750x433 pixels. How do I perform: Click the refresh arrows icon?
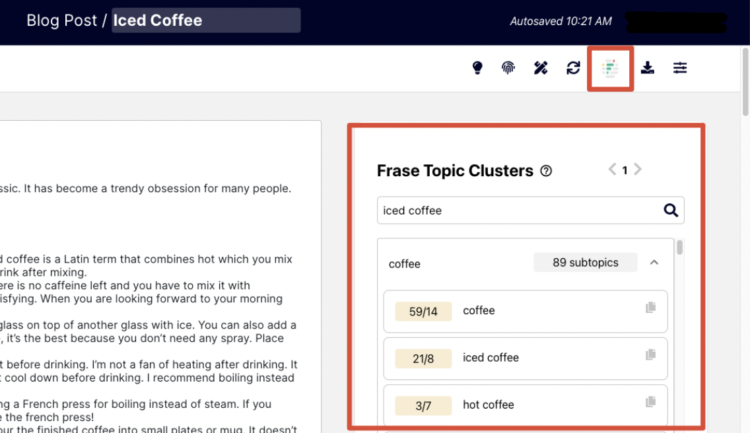pos(573,68)
